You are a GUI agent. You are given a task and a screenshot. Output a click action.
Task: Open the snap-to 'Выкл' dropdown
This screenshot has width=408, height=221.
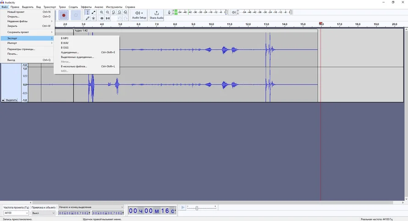point(43,213)
